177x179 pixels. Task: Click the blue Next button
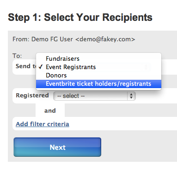click(x=57, y=147)
